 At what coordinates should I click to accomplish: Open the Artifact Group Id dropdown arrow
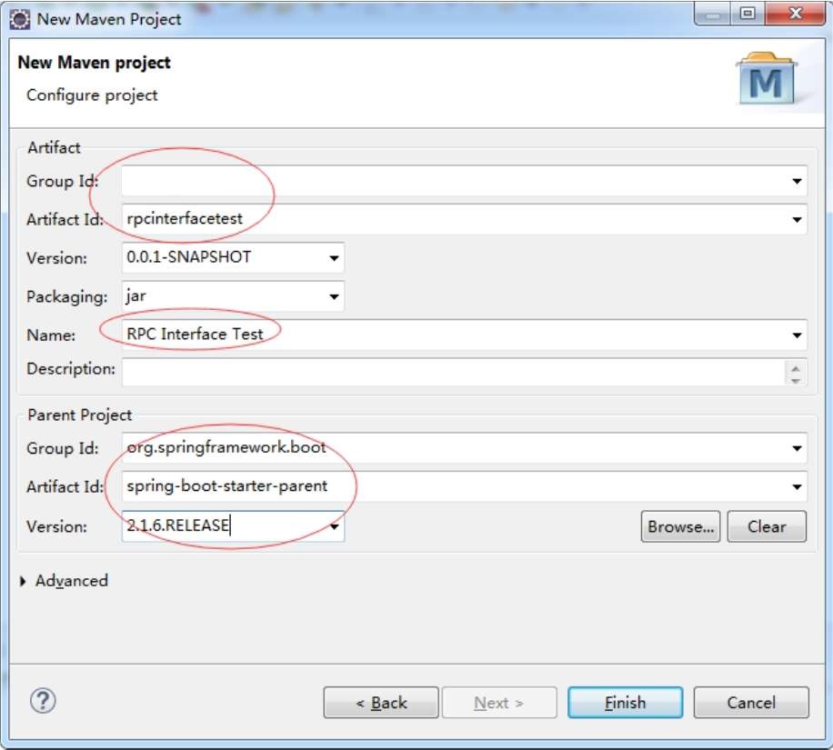[797, 181]
